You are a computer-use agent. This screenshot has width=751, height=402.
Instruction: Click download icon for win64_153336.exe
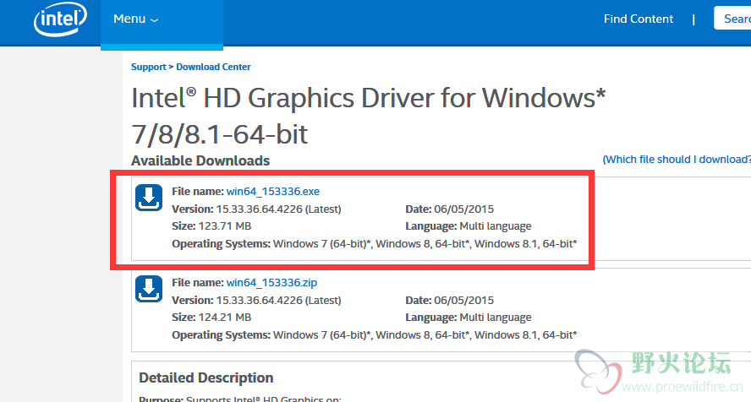149,198
